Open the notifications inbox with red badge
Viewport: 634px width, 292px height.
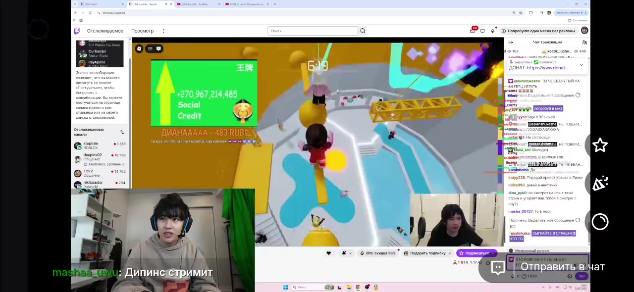(x=473, y=30)
